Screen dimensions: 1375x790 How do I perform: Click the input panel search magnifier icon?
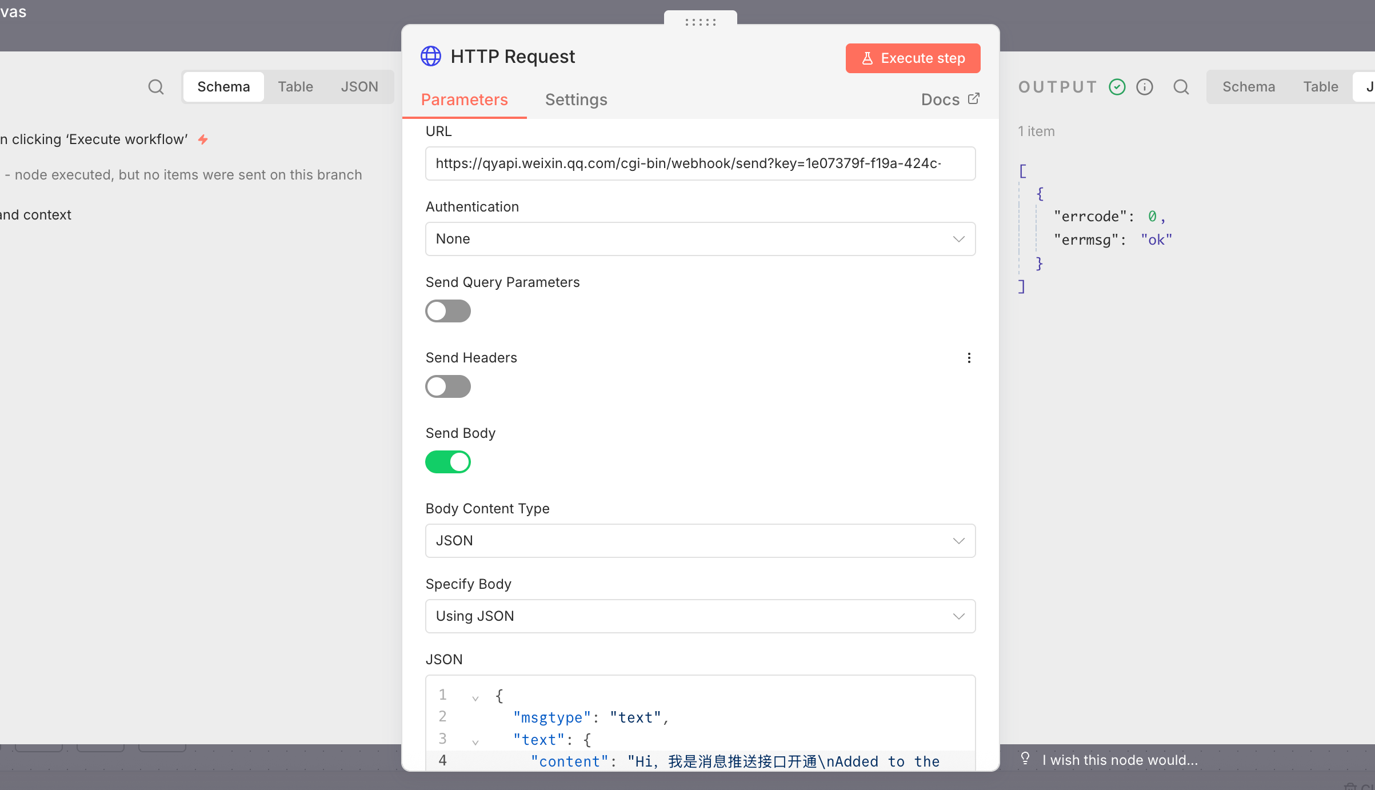pyautogui.click(x=155, y=87)
